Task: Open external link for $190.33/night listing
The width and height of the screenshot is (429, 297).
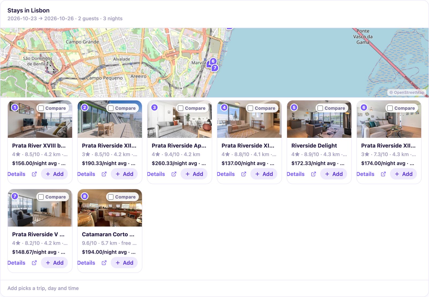Action: 104,174
